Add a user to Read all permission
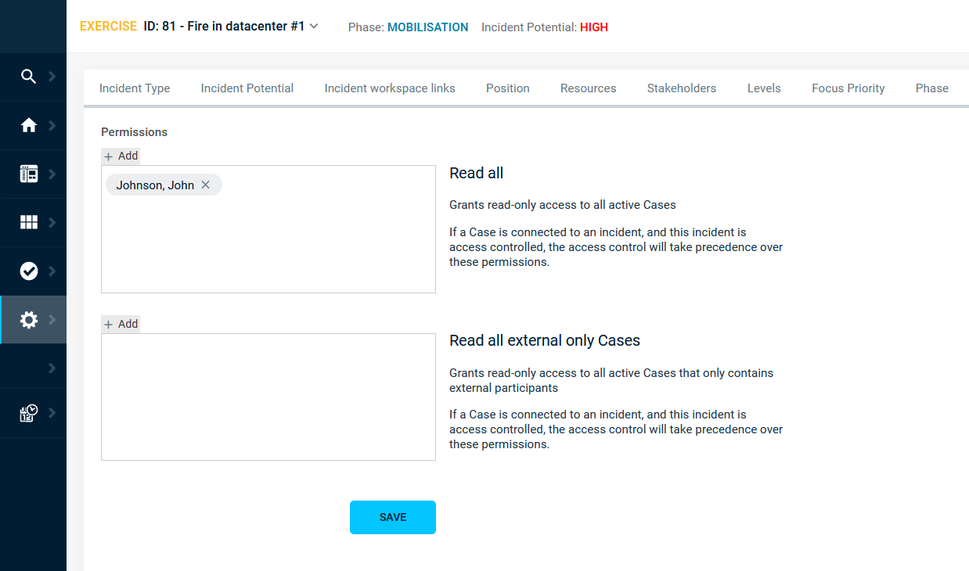Viewport: 969px width, 571px height. tap(121, 156)
